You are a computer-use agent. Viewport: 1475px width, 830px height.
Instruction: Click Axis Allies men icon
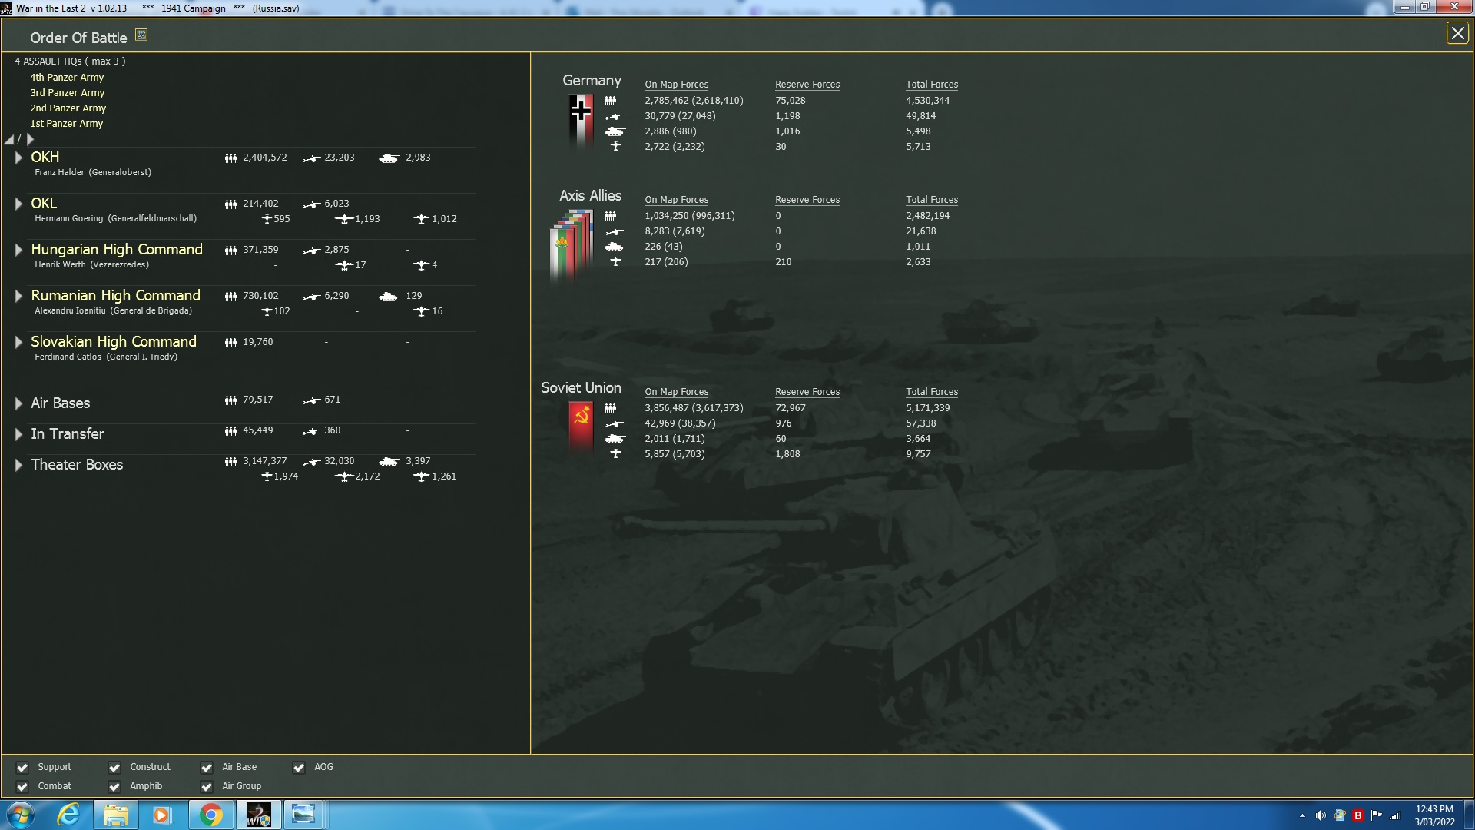coord(610,216)
